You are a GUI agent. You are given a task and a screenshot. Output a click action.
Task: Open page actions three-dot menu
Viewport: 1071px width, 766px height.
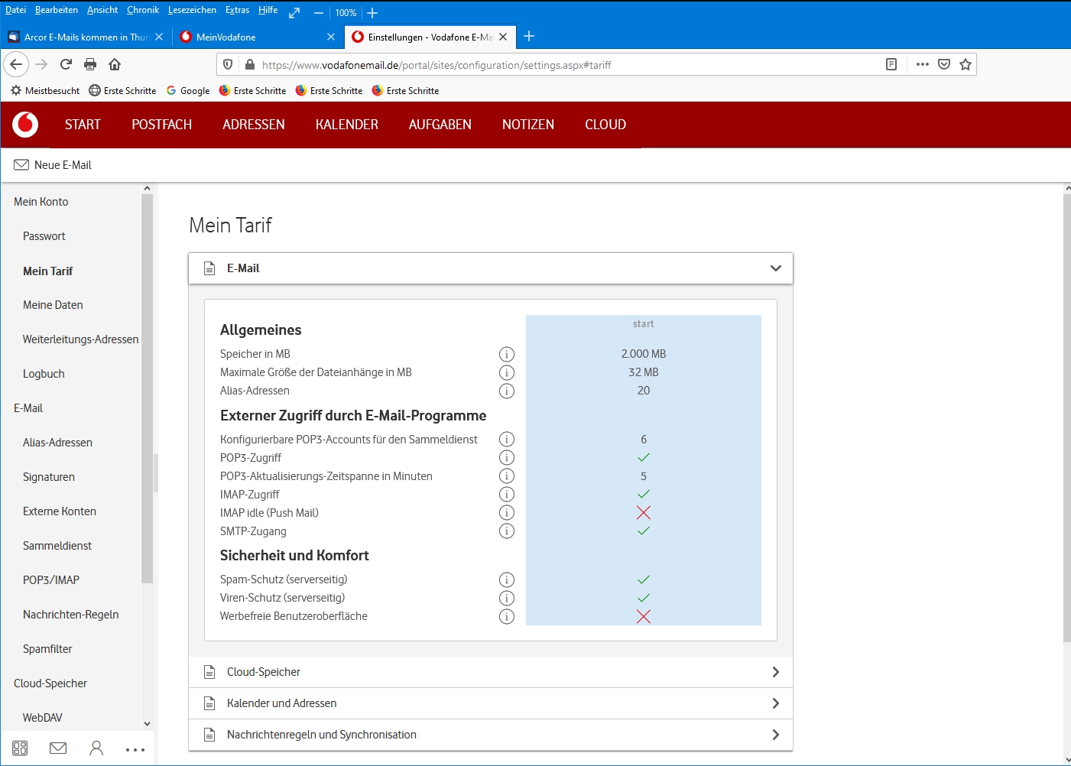click(923, 64)
